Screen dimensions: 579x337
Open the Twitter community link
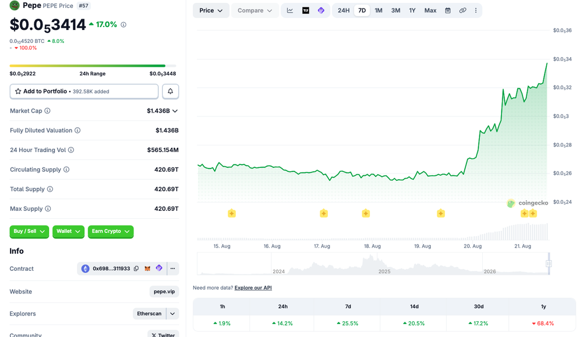coord(163,334)
